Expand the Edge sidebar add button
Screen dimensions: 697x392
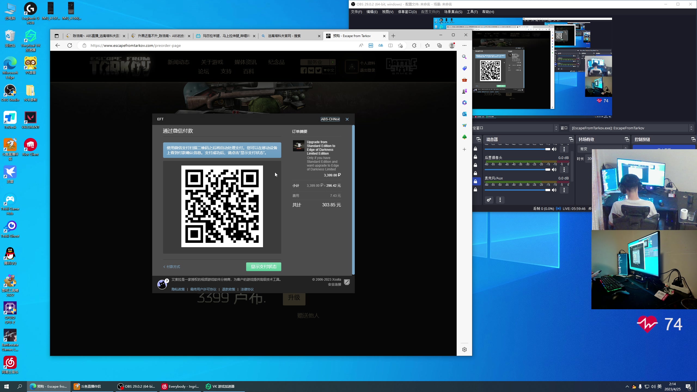click(x=464, y=149)
